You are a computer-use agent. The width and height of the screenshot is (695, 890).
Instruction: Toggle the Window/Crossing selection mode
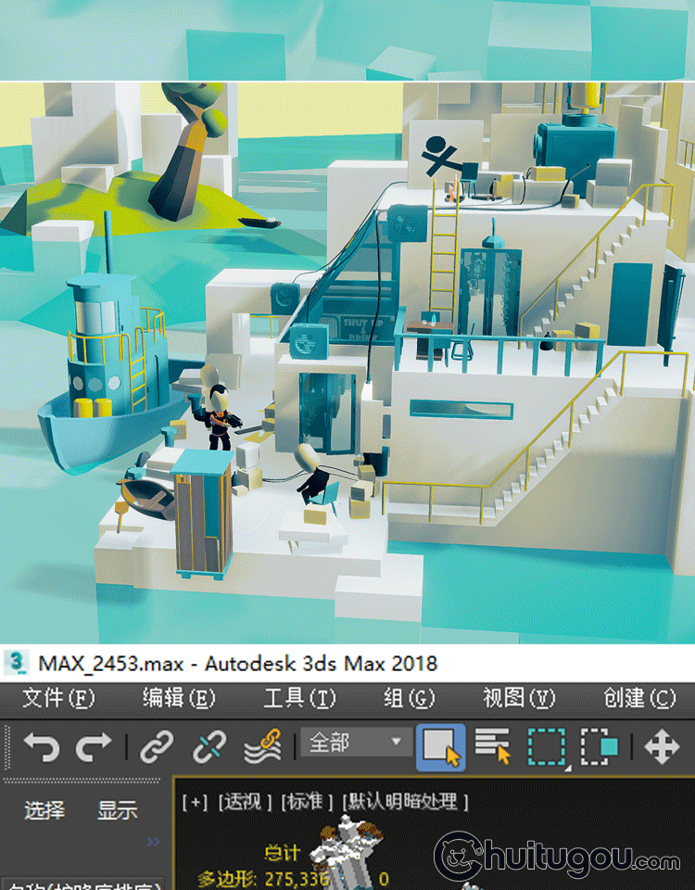(600, 747)
